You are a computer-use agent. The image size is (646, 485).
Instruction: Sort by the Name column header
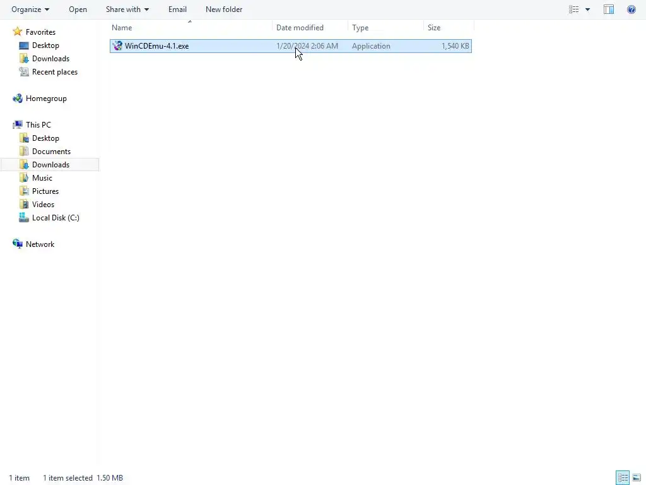122,28
